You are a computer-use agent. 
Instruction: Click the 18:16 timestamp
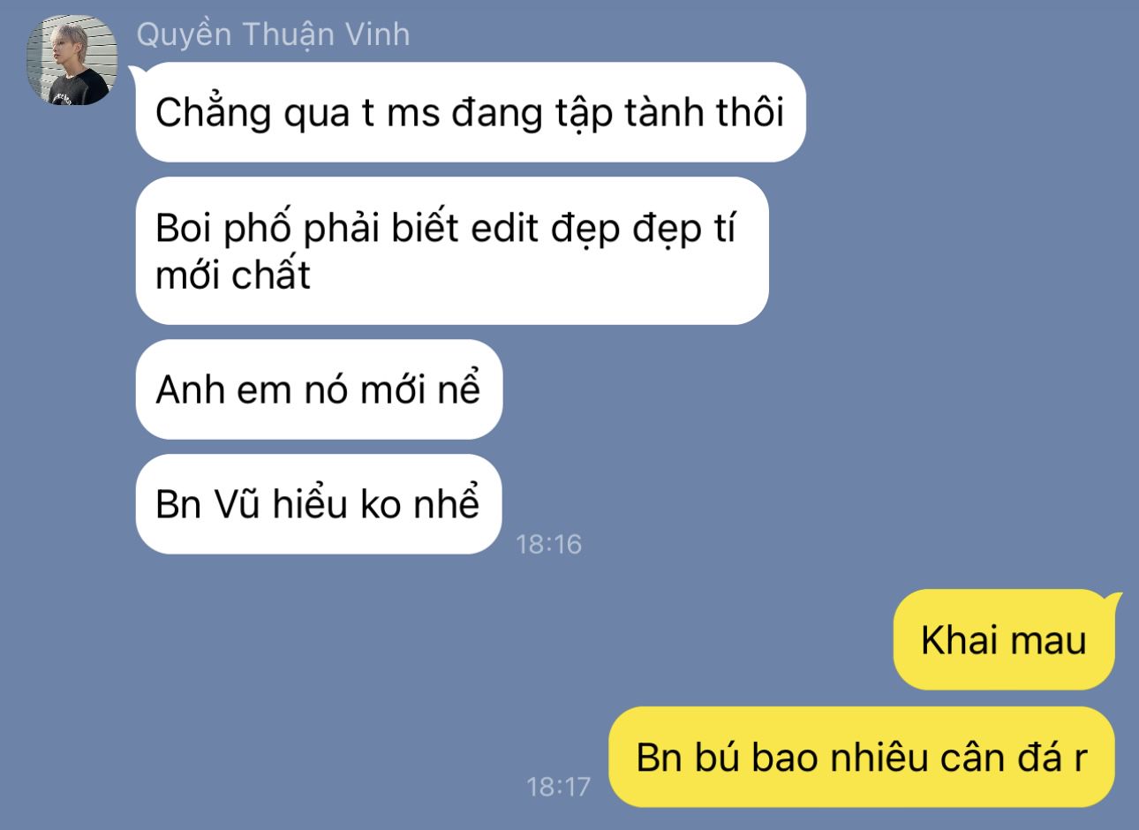549,543
